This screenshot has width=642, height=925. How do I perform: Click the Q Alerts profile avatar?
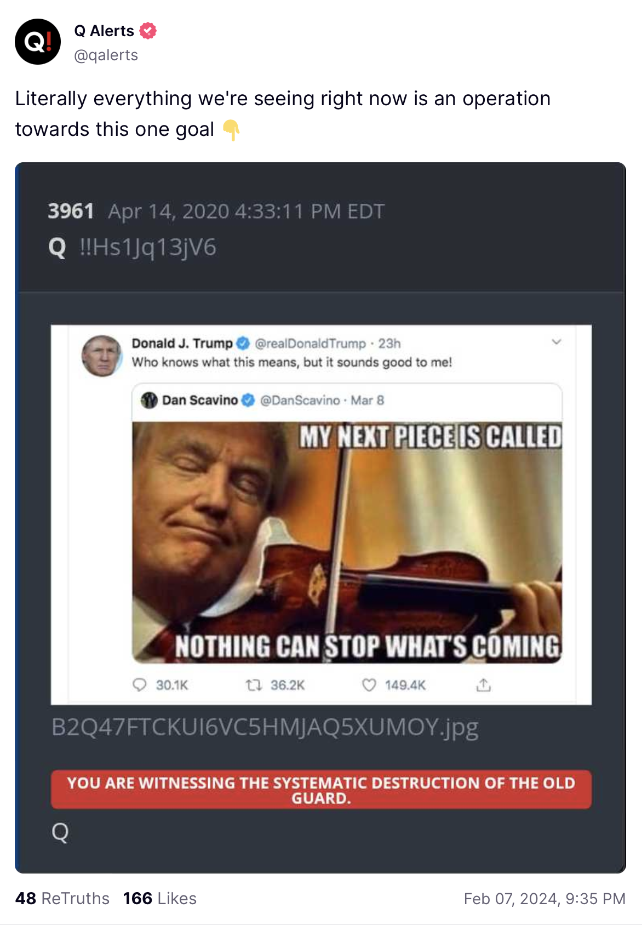coord(38,42)
